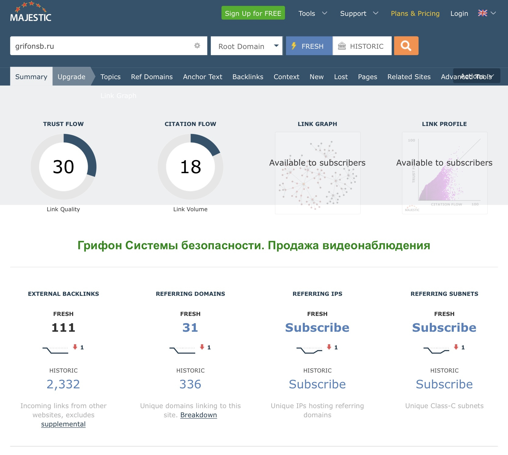The width and height of the screenshot is (508, 455).
Task: Open the Anchor Text tab
Action: pos(203,77)
